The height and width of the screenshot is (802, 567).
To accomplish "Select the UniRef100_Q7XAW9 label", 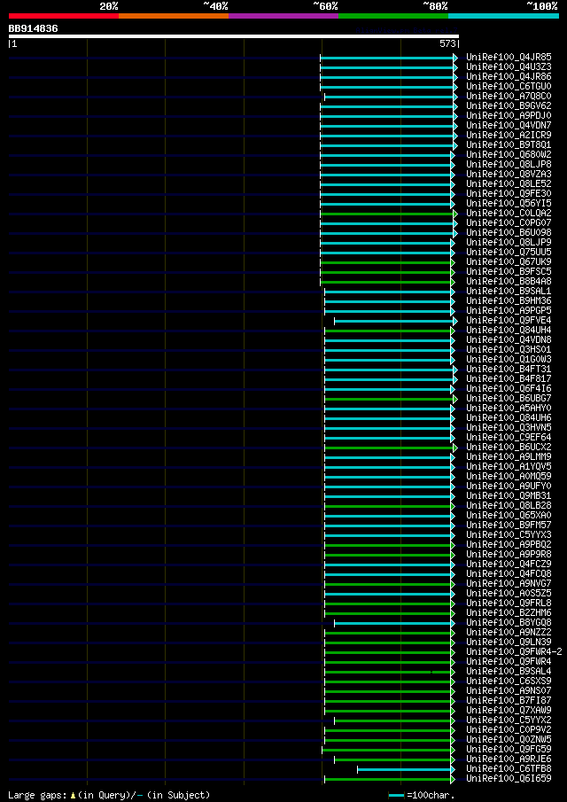I will point(509,710).
